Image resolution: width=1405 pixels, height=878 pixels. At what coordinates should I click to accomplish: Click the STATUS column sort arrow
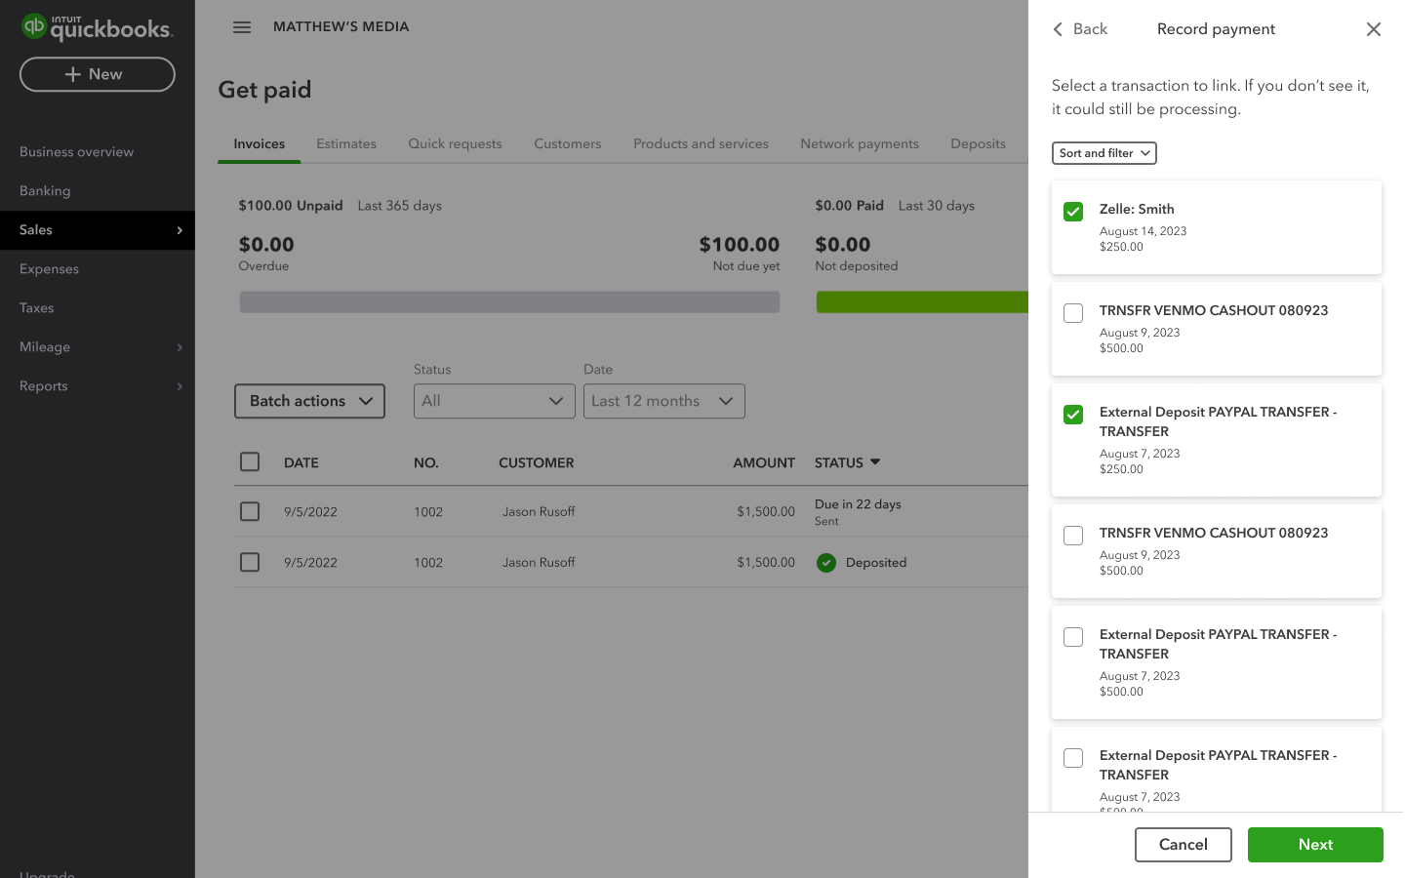(875, 461)
